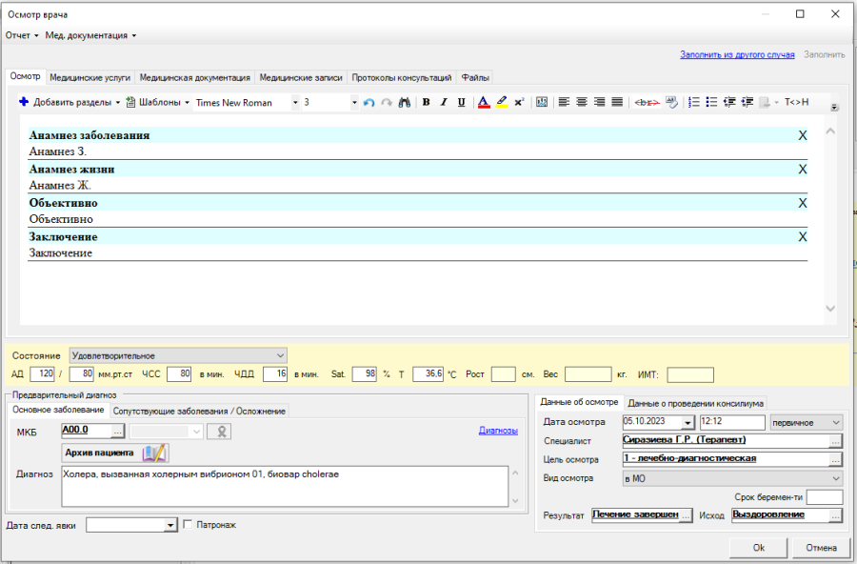The image size is (857, 564).
Task: Toggle bold formatting
Action: 427,102
